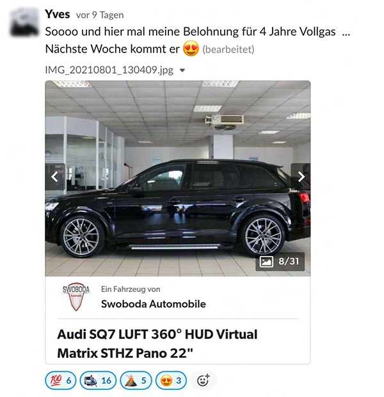Click the heart-eyes emoji in the message
This screenshot has height=397, width=384.
191,49
